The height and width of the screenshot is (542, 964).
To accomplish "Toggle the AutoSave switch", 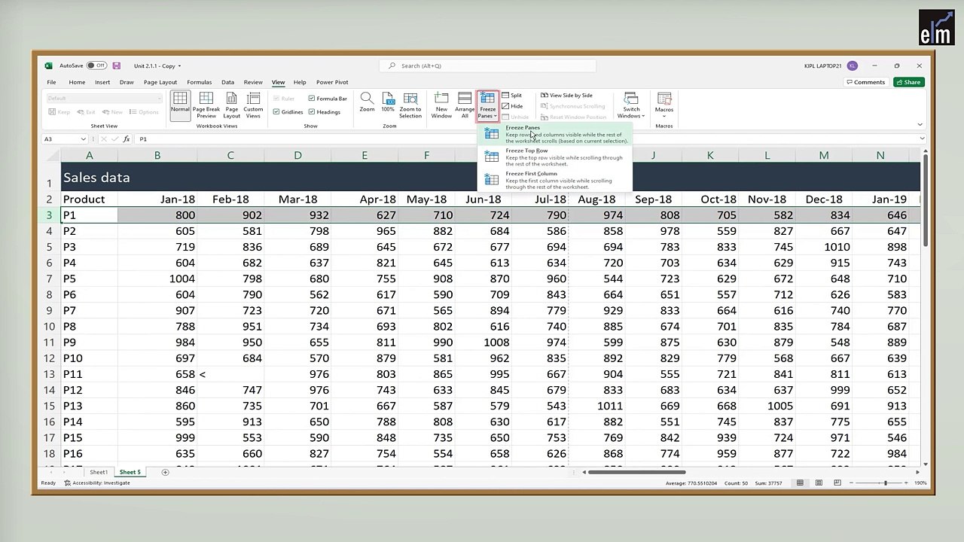I will point(96,65).
